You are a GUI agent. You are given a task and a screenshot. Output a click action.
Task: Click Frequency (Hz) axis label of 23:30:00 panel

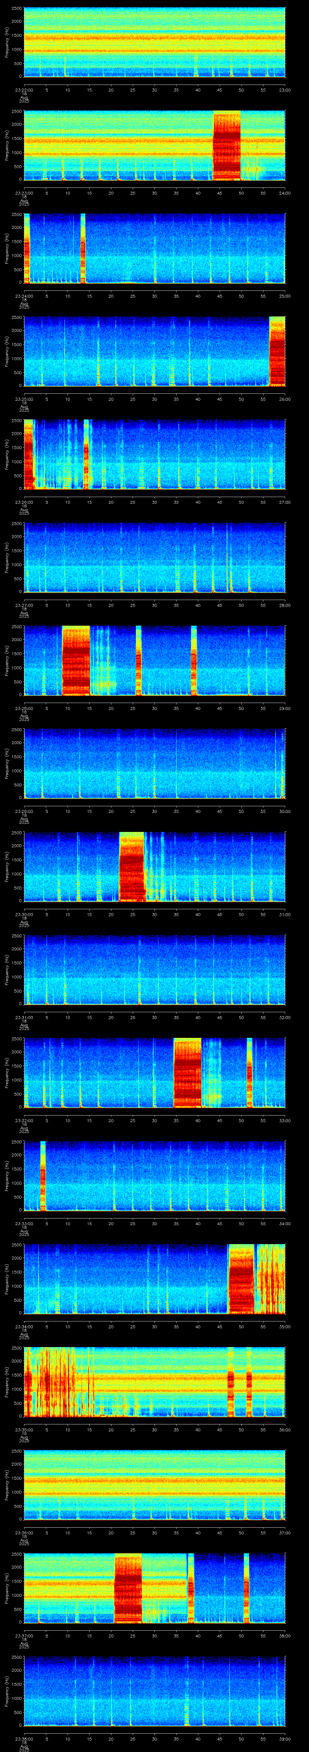coord(7,867)
